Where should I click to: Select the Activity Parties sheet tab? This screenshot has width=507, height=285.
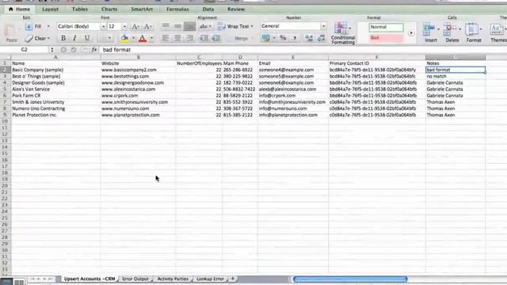tap(173, 279)
